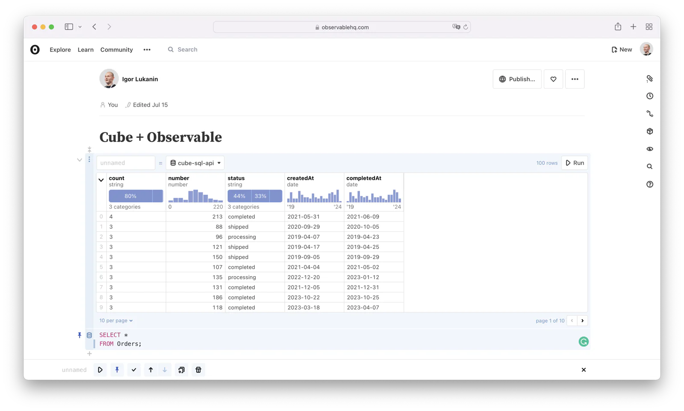This screenshot has width=684, height=411.
Task: Click the Grammarly icon in editor
Action: 584,341
